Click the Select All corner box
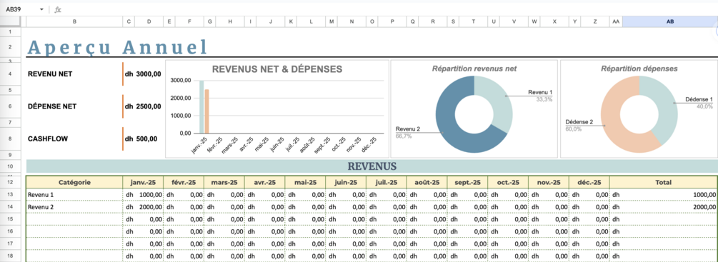Screen dimensions: 718x262 click(x=10, y=21)
